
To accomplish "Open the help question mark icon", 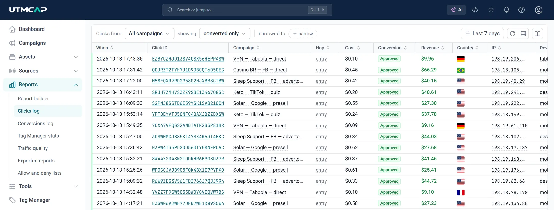I will click(522, 10).
